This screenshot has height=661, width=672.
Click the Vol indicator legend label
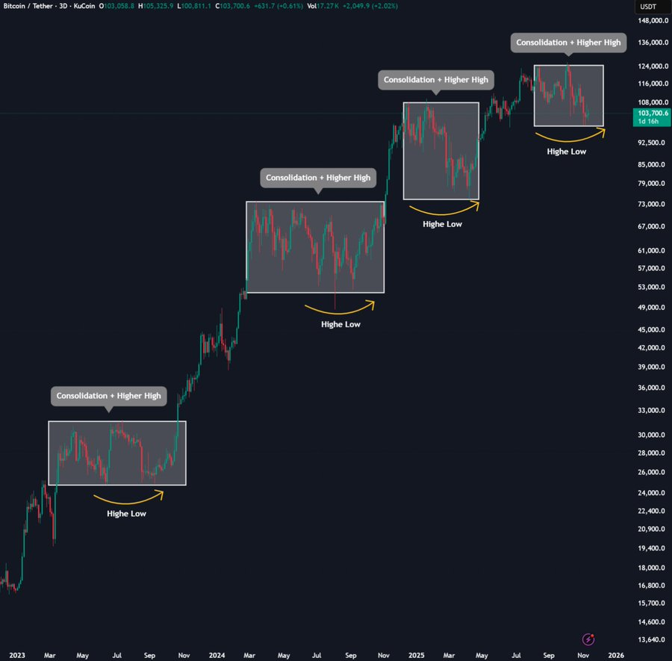click(312, 6)
